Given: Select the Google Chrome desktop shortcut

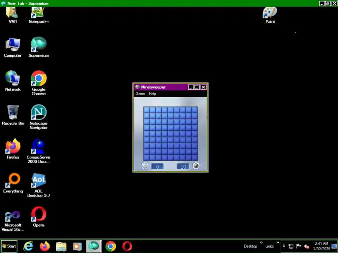Looking at the screenshot, I should (39, 83).
